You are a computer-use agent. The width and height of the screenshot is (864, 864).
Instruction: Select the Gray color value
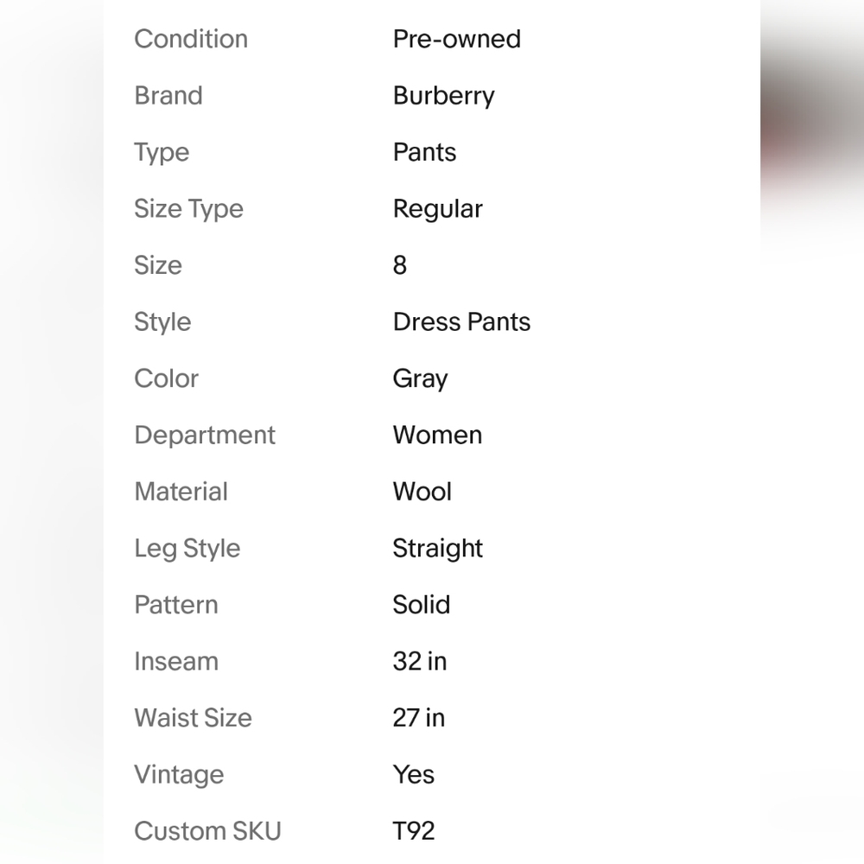pyautogui.click(x=421, y=379)
